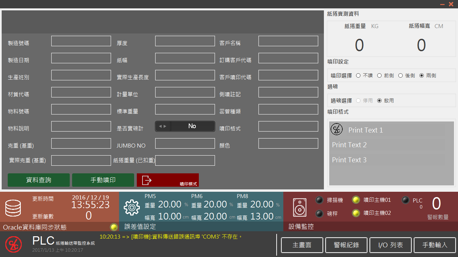The image size is (458, 257).
Task: Click the Oracle sync yellow status light
Action: pyautogui.click(x=114, y=227)
